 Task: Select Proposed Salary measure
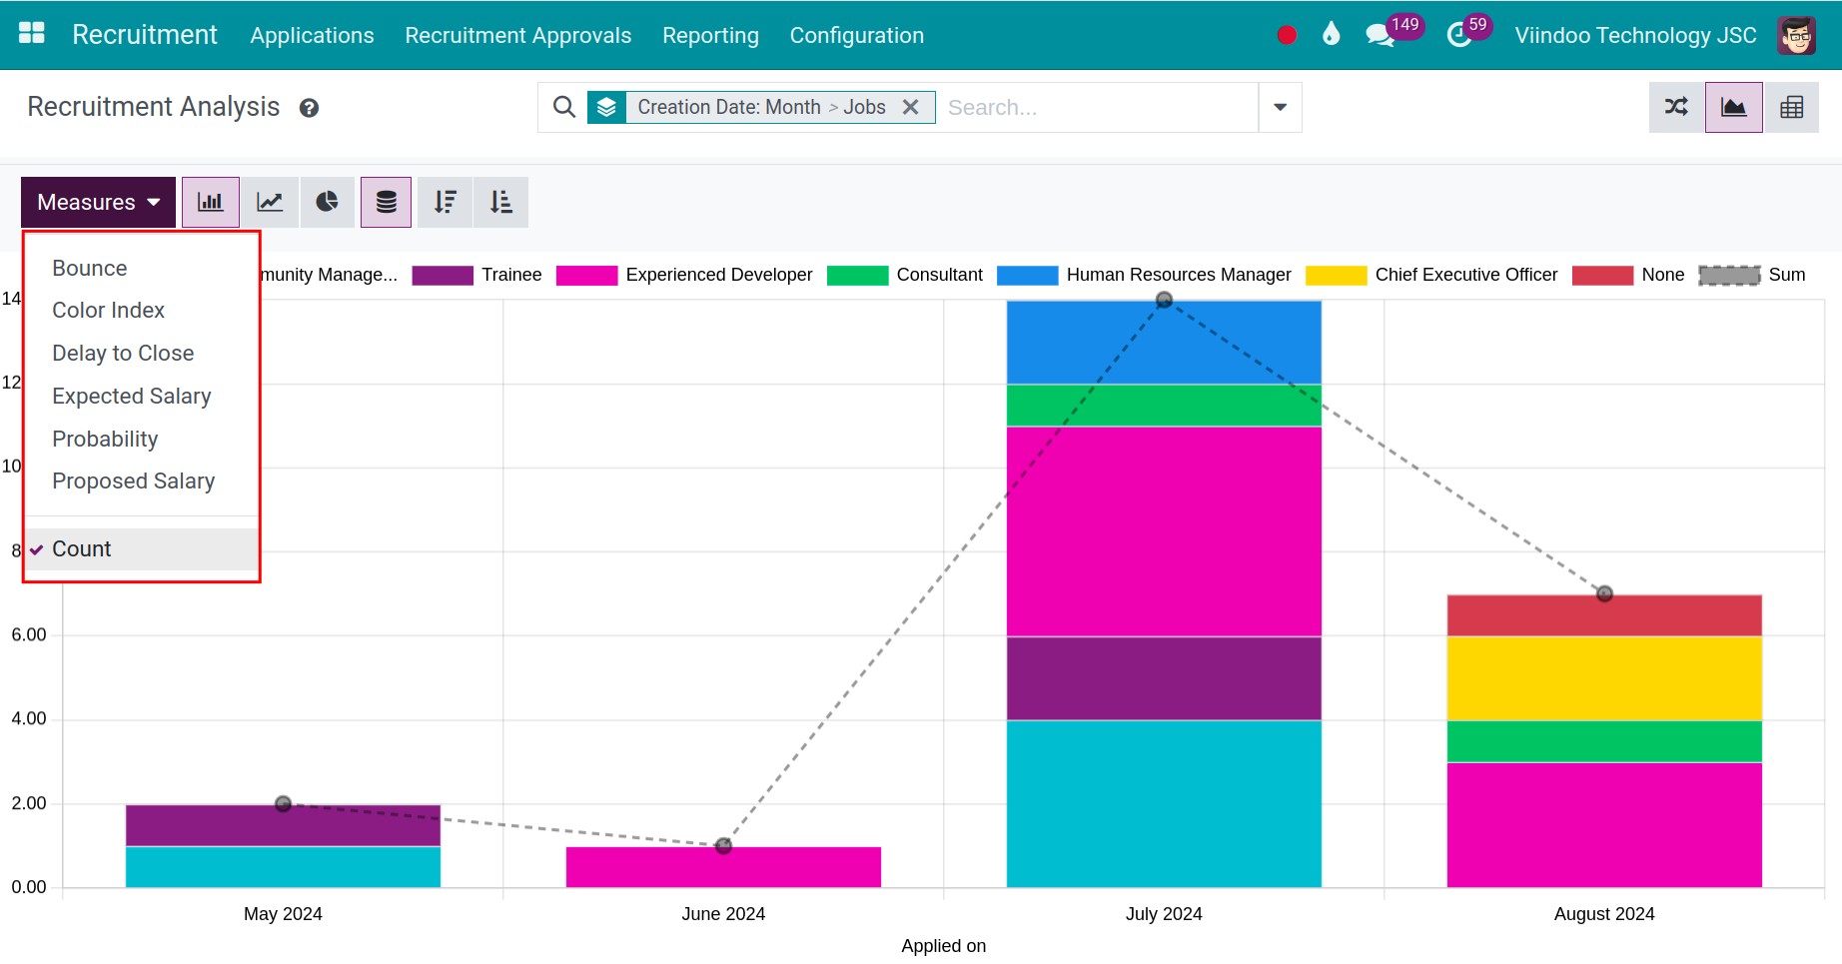pyautogui.click(x=141, y=482)
